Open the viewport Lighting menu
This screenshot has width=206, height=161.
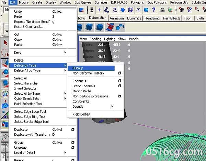point(110,39)
